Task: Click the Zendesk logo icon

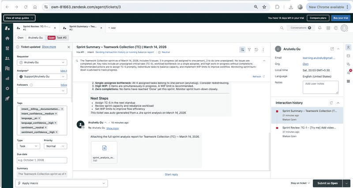Action: (7, 28)
